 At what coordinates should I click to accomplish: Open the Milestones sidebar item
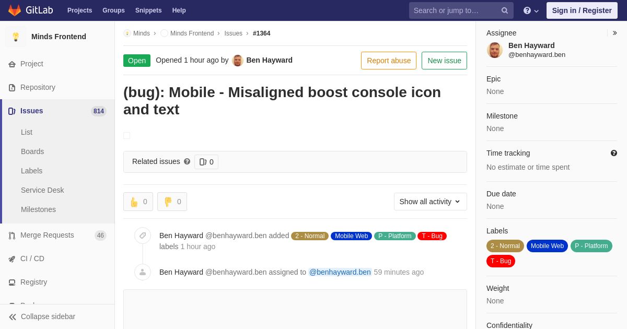(38, 210)
